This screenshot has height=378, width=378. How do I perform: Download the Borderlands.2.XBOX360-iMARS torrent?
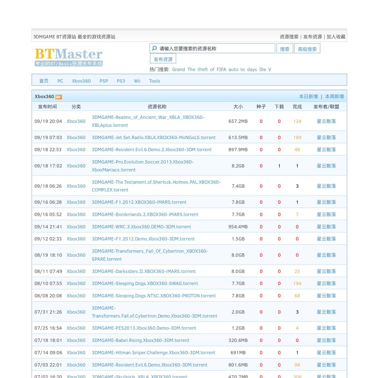tap(145, 214)
